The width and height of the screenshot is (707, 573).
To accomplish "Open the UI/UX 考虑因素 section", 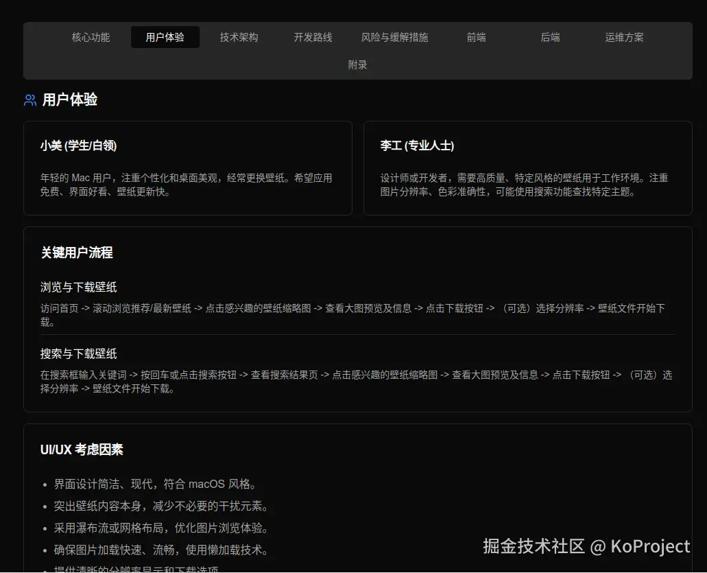I will click(x=81, y=449).
